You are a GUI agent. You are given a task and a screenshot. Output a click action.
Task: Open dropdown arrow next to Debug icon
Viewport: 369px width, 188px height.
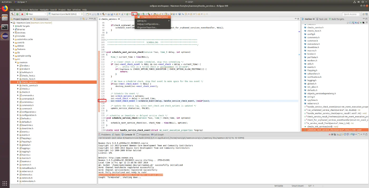136,14
